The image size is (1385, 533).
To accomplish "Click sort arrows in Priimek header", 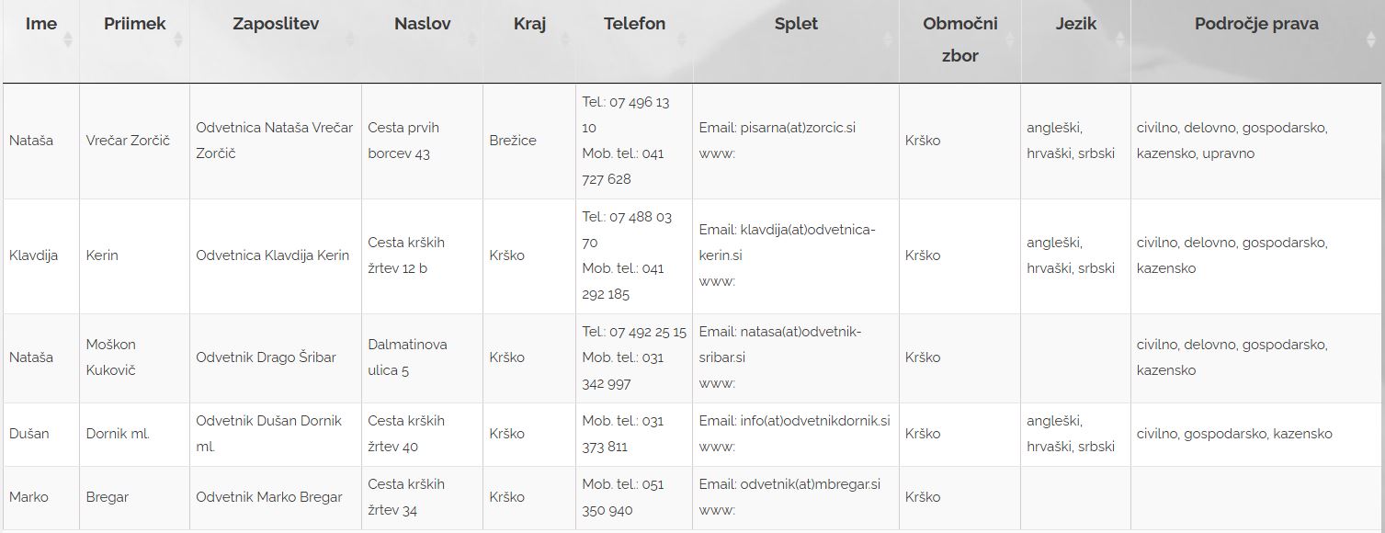I will 178,40.
